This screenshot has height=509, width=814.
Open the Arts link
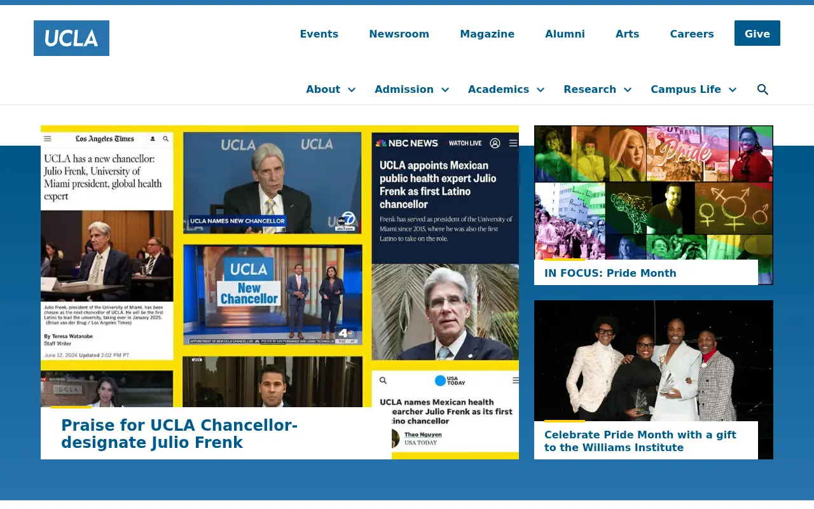pyautogui.click(x=627, y=34)
